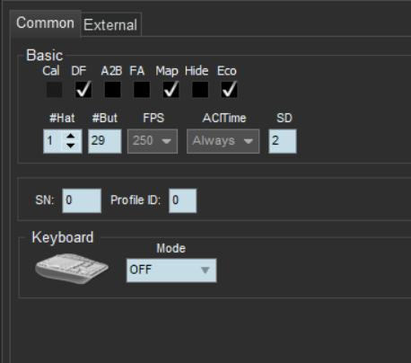Enable the Cal checkbox
411x363 pixels.
(x=54, y=90)
